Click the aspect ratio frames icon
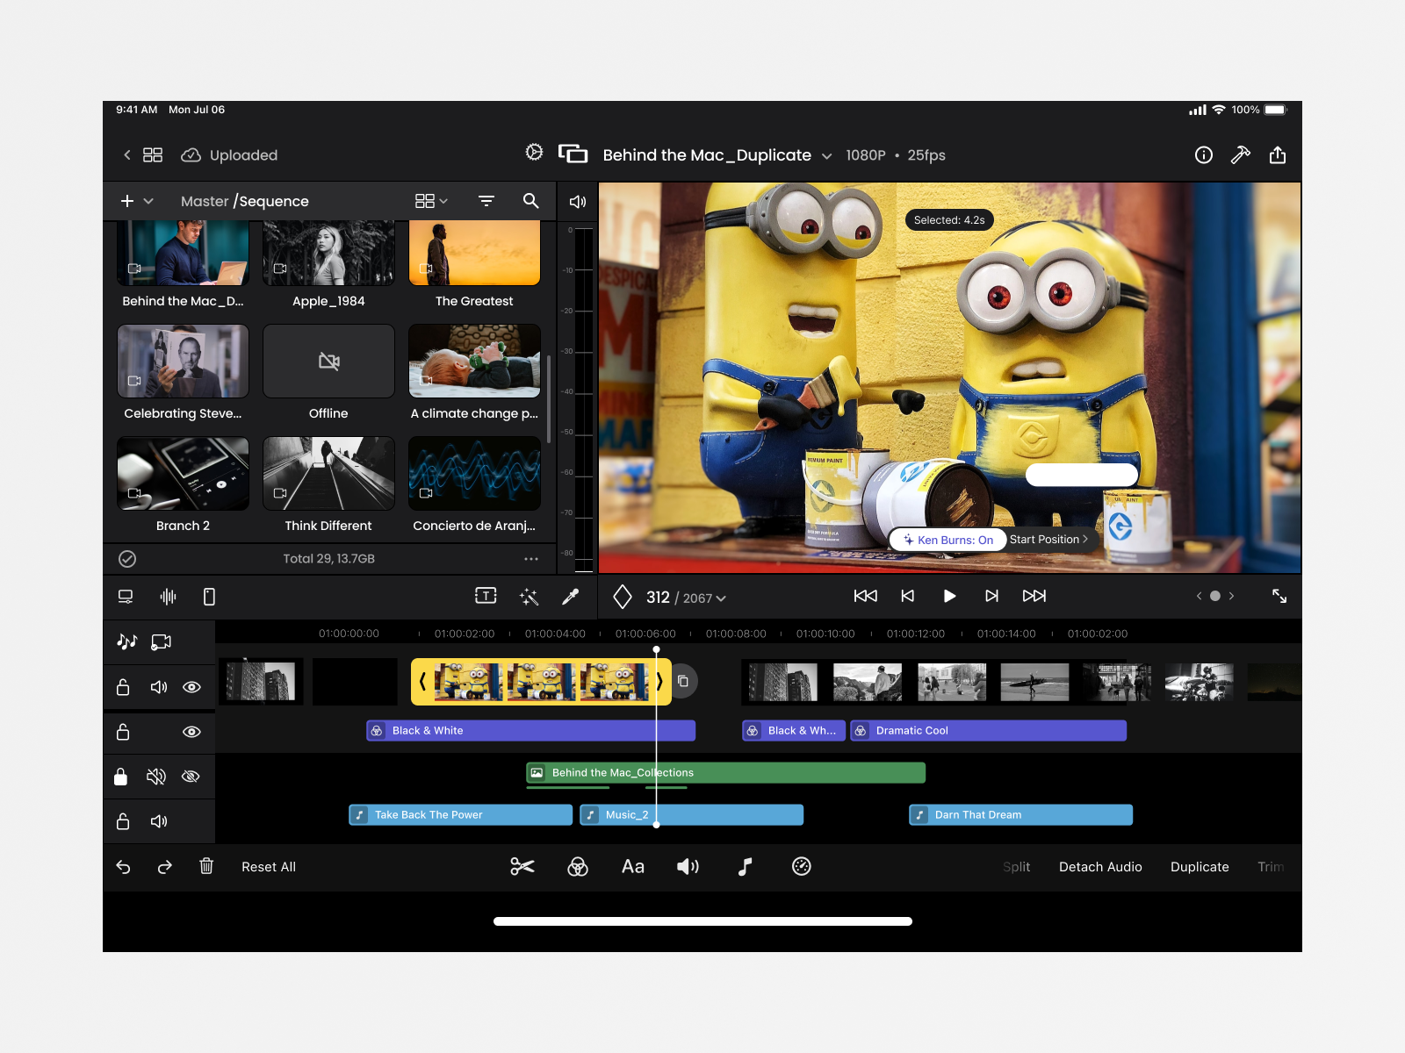1405x1053 pixels. coord(573,154)
